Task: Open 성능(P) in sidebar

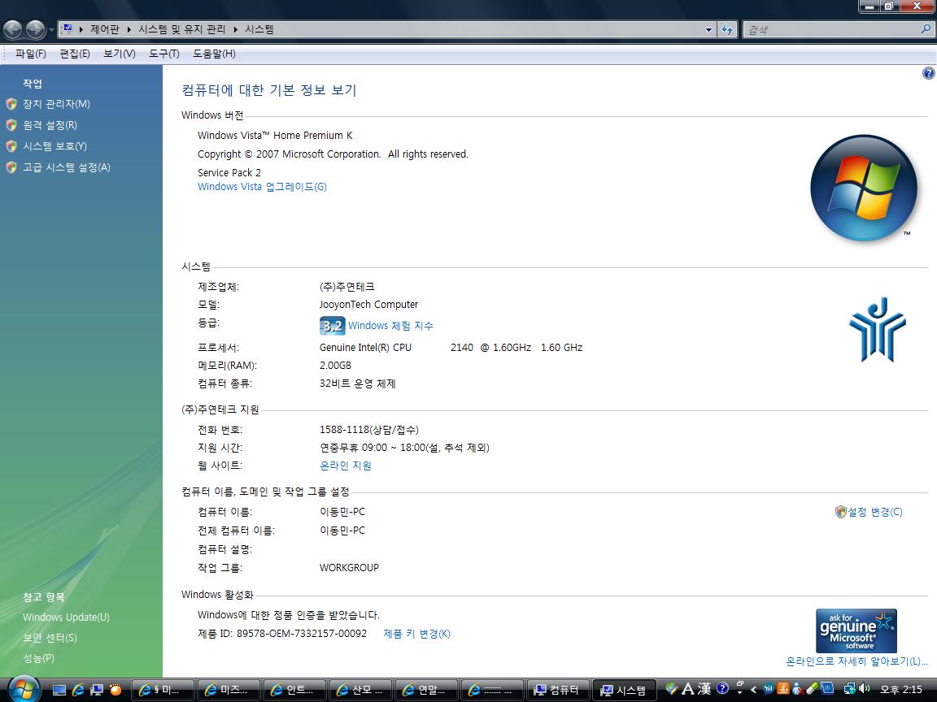Action: coord(38,658)
